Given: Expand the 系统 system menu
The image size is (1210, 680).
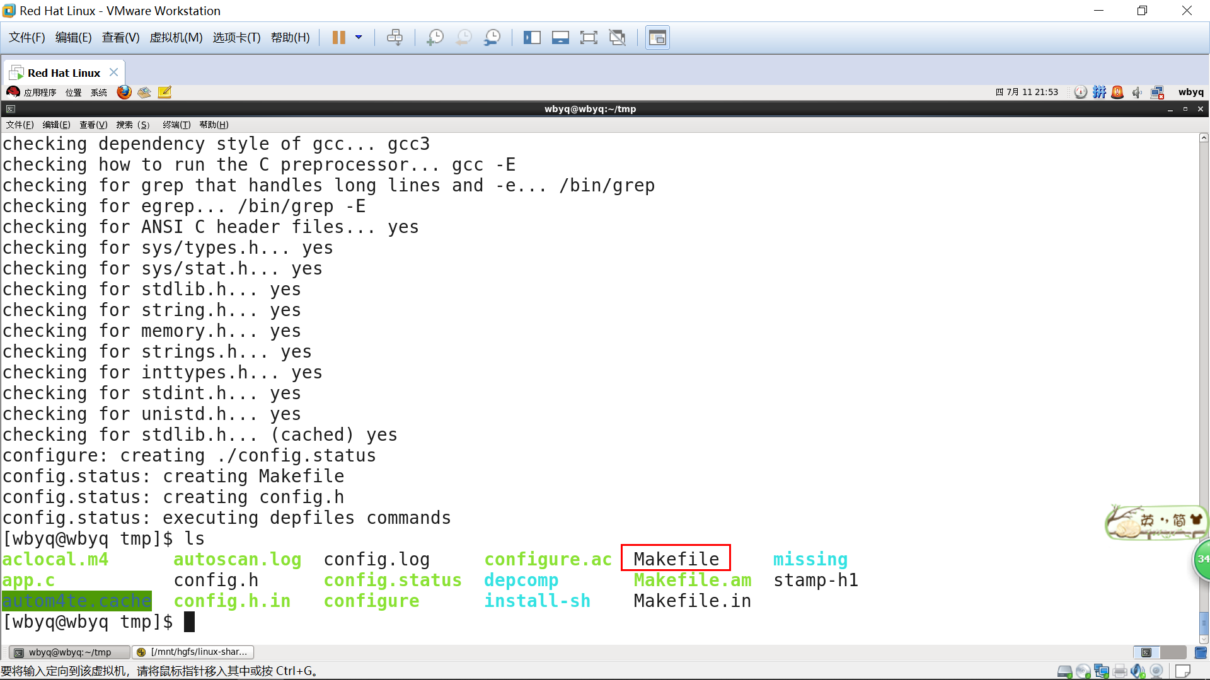Looking at the screenshot, I should tap(99, 93).
